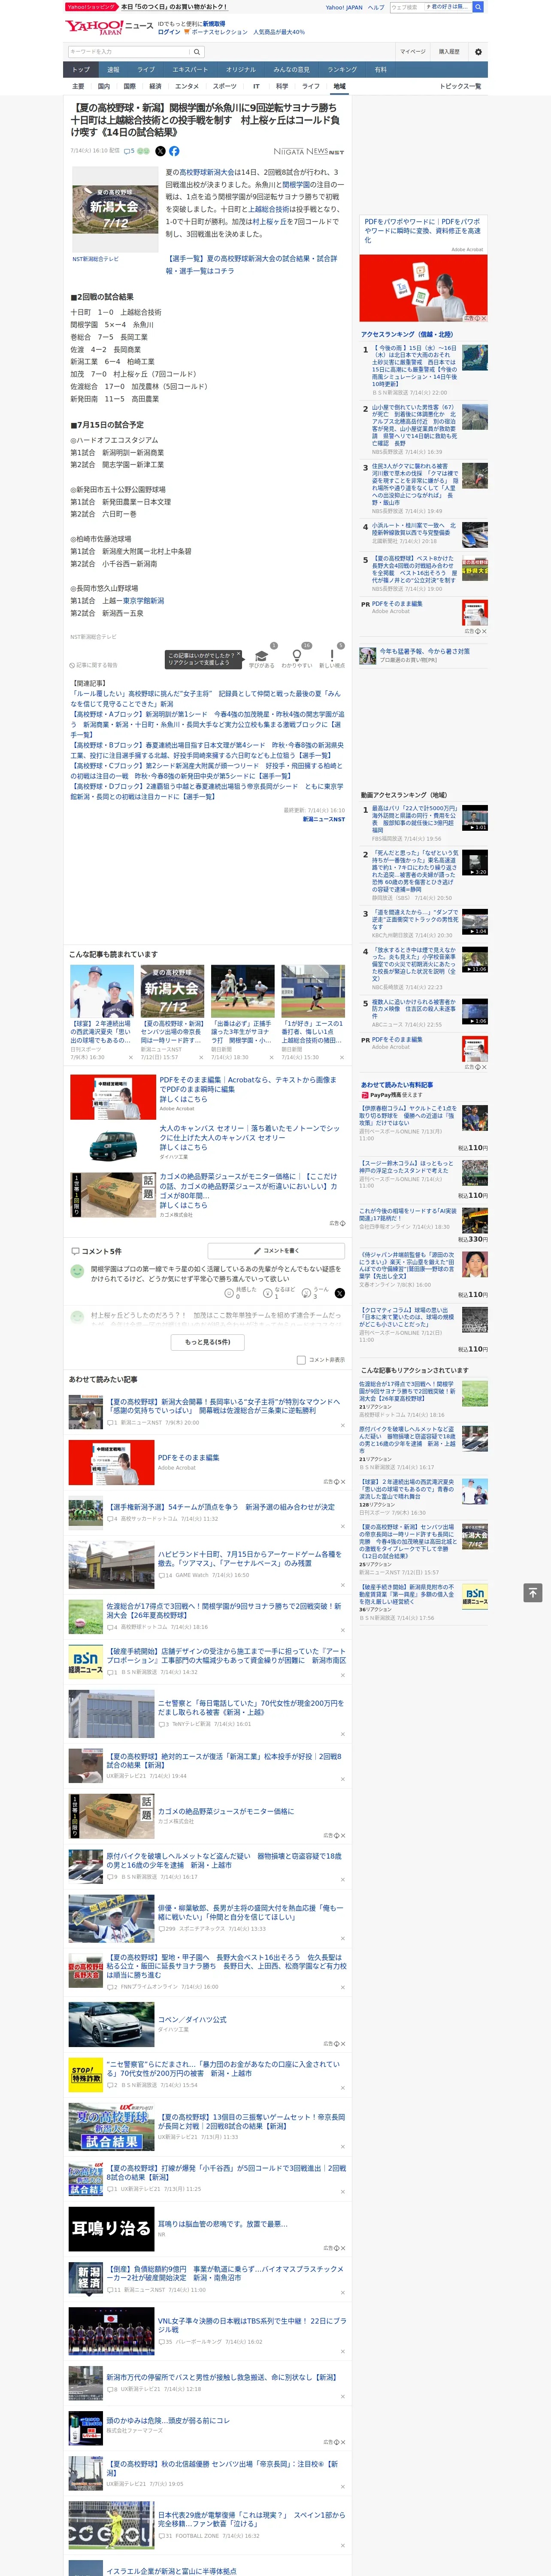Viewport: 551px width, 2576px height.
Task: Select the ランキング navigation tab
Action: pyautogui.click(x=342, y=70)
